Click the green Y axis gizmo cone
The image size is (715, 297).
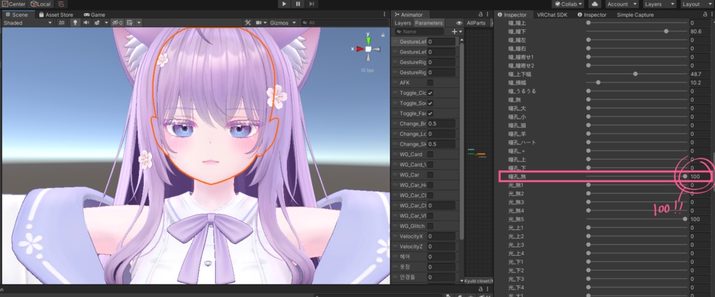click(369, 40)
